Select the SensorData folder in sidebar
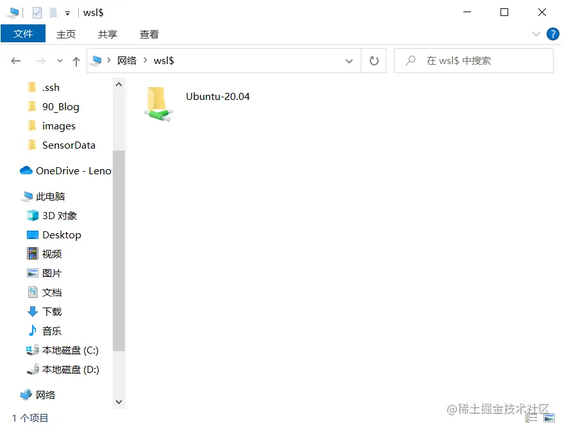Screen dimensions: 562x428 (69, 145)
